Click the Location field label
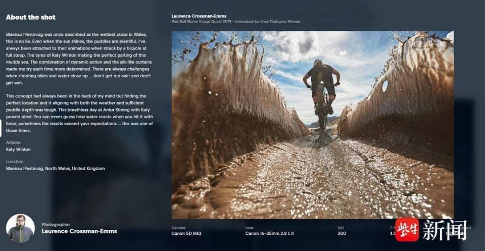Image resolution: width=485 pixels, height=251 pixels. (x=15, y=162)
